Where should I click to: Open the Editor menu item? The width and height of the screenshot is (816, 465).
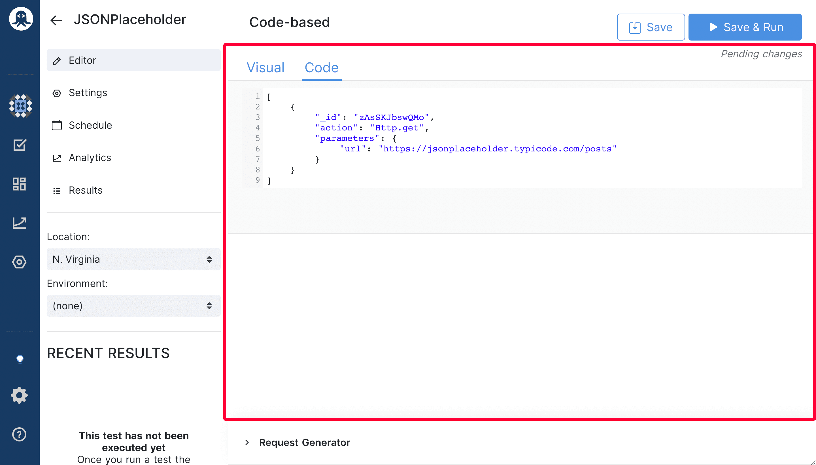pyautogui.click(x=133, y=60)
